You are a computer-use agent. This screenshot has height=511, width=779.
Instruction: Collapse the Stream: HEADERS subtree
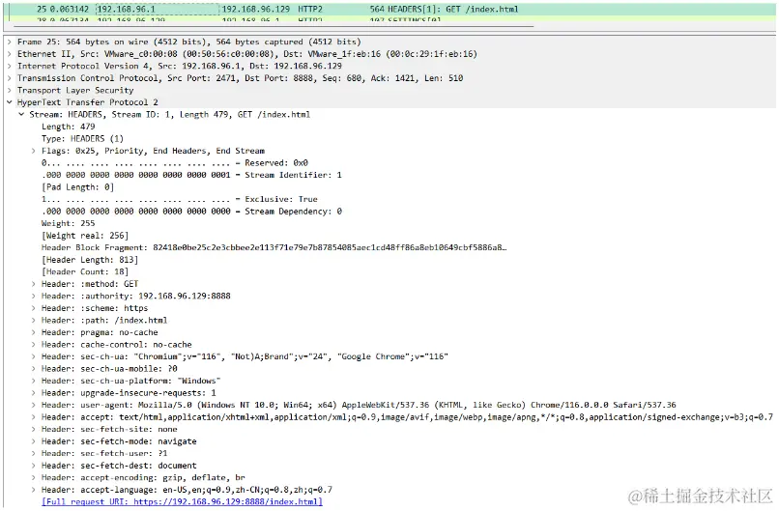[x=21, y=114]
